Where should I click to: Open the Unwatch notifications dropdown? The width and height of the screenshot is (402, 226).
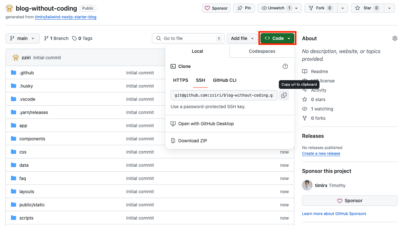pyautogui.click(x=280, y=8)
